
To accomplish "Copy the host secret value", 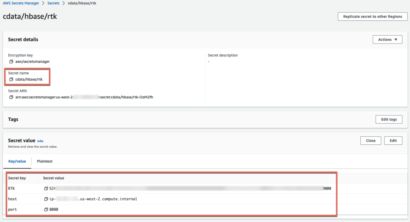I will pyautogui.click(x=46, y=199).
